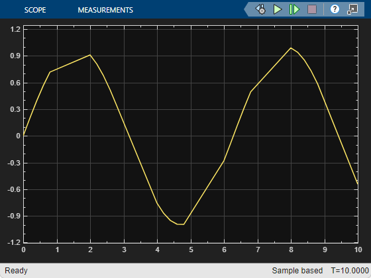The width and height of the screenshot is (371, 278).
Task: Click the y-axis label '1.2'
Action: pyautogui.click(x=15, y=29)
